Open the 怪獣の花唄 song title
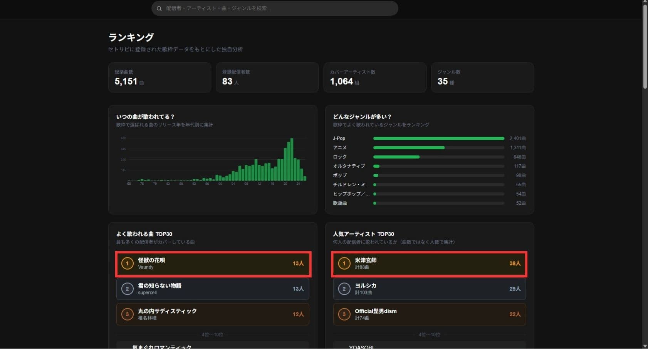This screenshot has width=648, height=349. pyautogui.click(x=151, y=260)
